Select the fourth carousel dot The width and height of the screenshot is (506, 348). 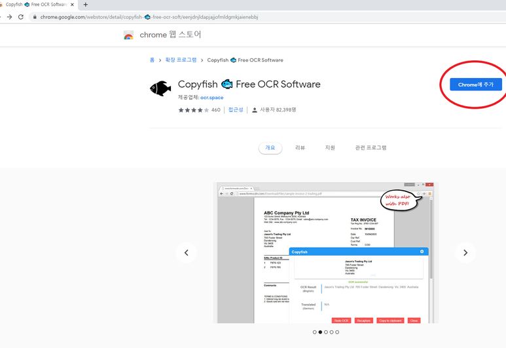tap(331, 332)
